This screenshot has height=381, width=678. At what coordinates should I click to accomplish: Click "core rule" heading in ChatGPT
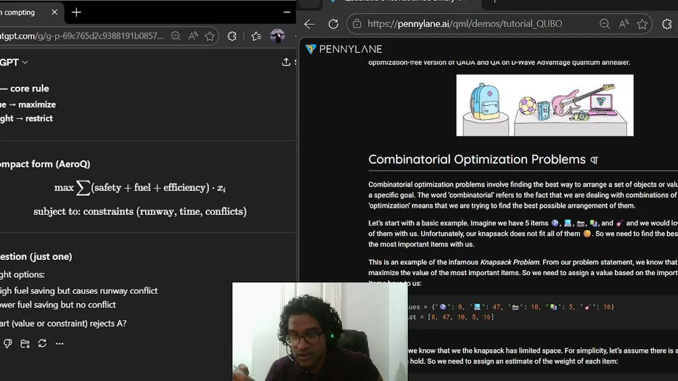(30, 88)
